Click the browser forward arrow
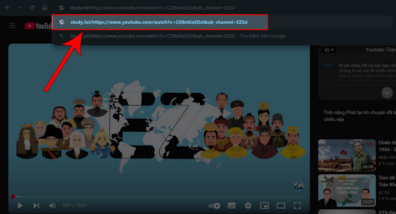Image resolution: width=396 pixels, height=214 pixels. 19,8
